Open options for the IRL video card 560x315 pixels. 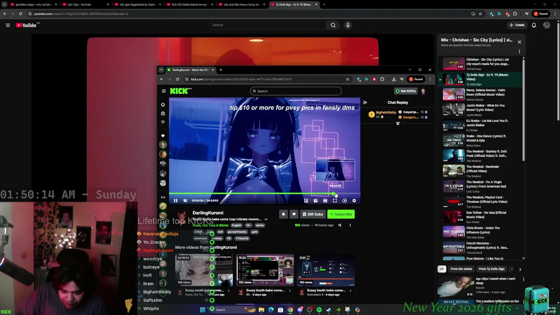pyautogui.click(x=289, y=290)
